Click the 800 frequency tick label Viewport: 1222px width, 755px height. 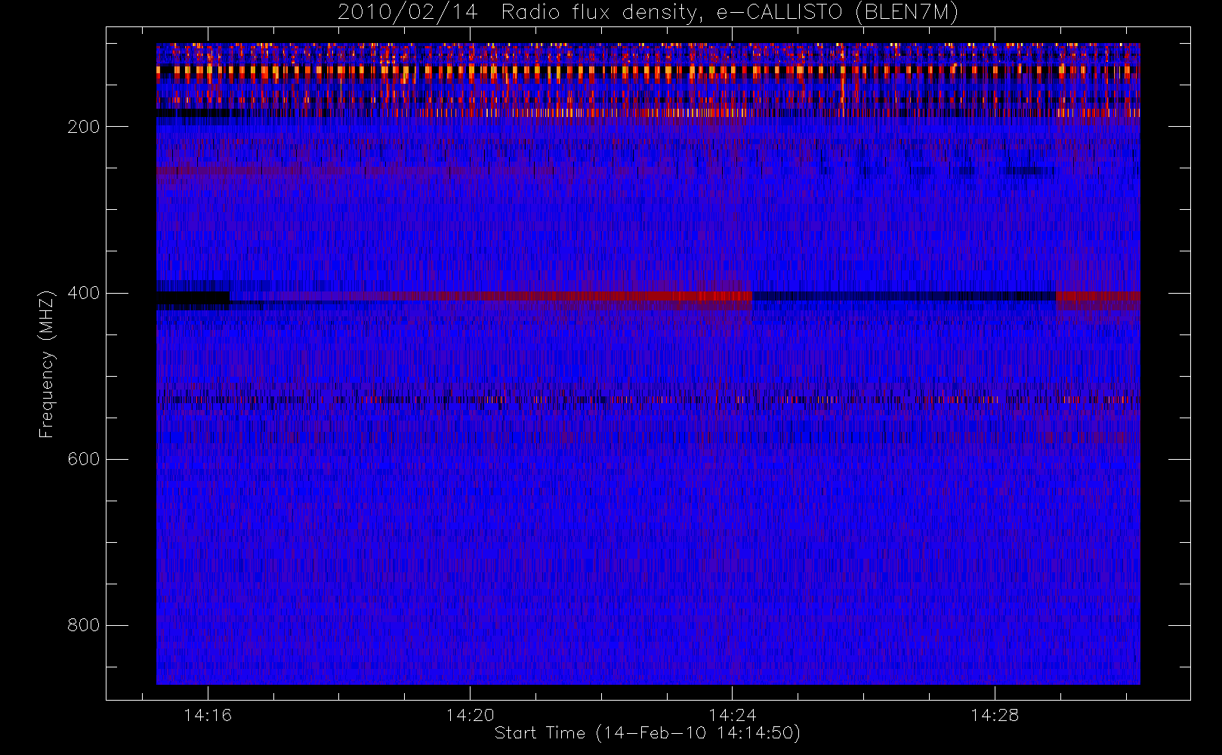83,625
